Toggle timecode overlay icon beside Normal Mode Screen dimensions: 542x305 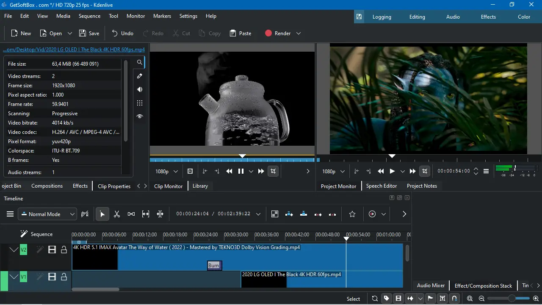(x=85, y=214)
